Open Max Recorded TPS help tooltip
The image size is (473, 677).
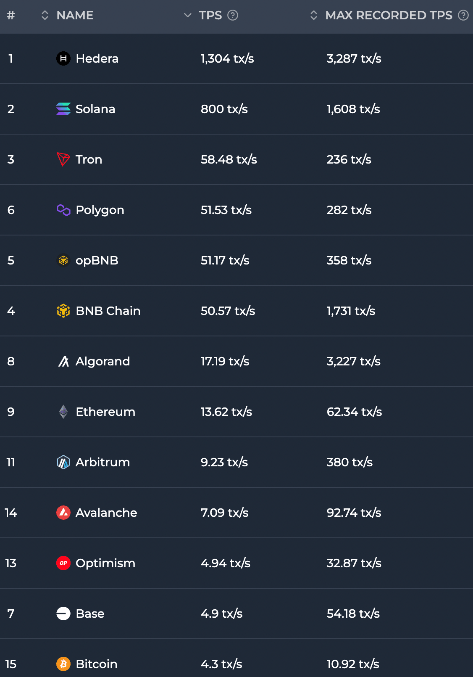(463, 16)
